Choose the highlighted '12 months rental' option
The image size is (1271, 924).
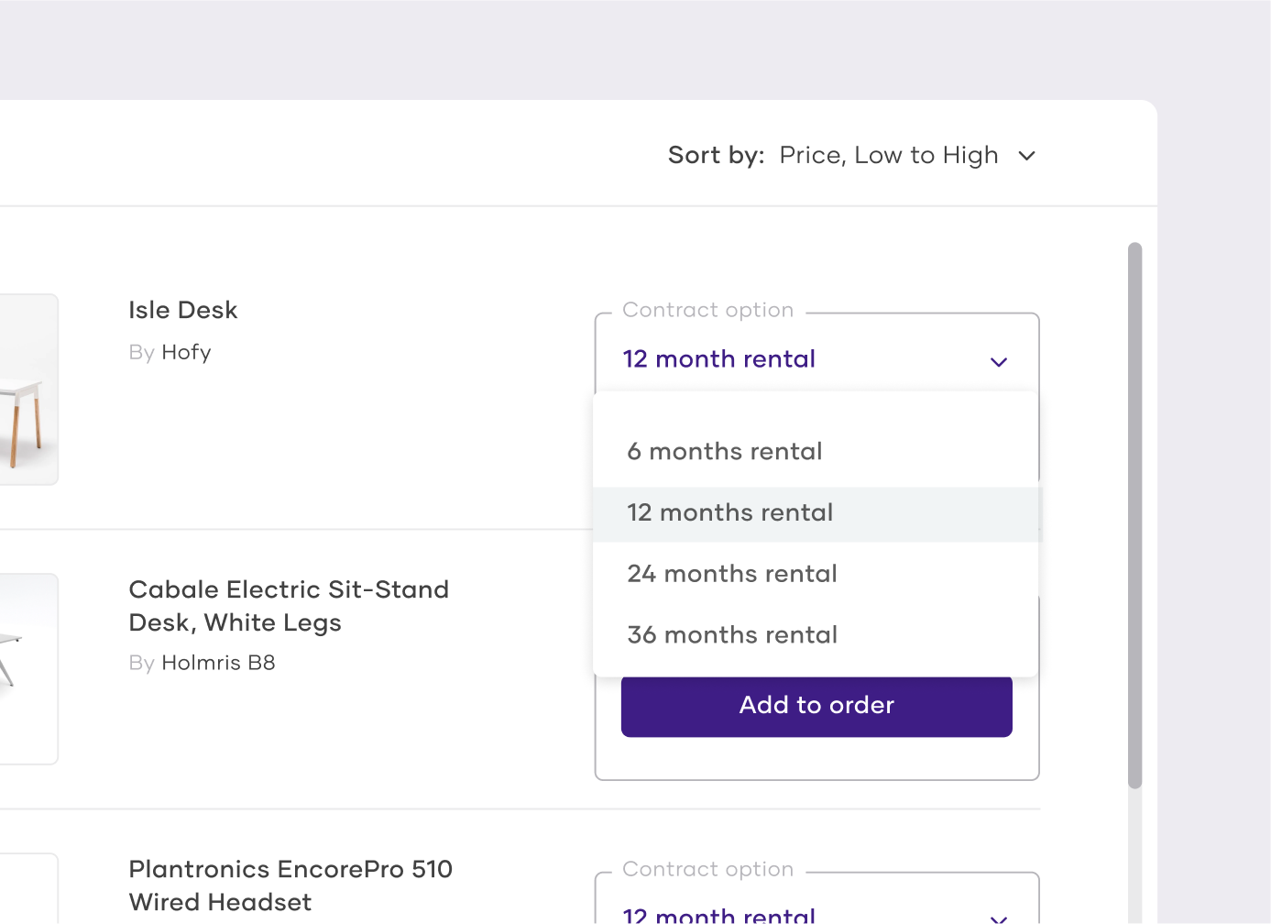tap(729, 513)
